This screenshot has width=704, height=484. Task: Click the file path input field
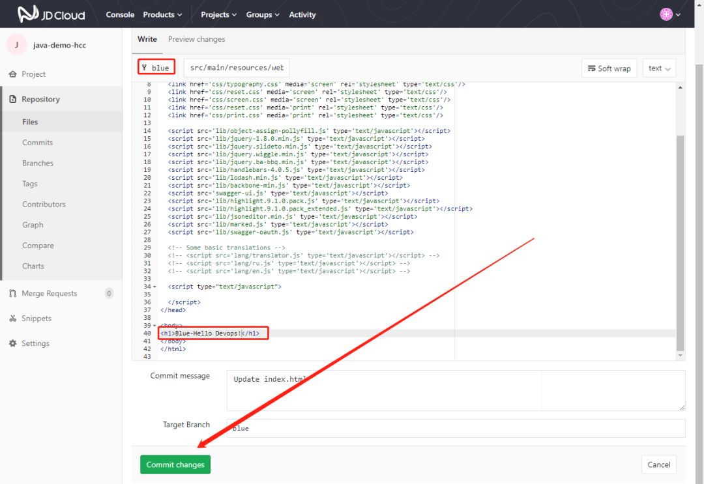click(237, 68)
